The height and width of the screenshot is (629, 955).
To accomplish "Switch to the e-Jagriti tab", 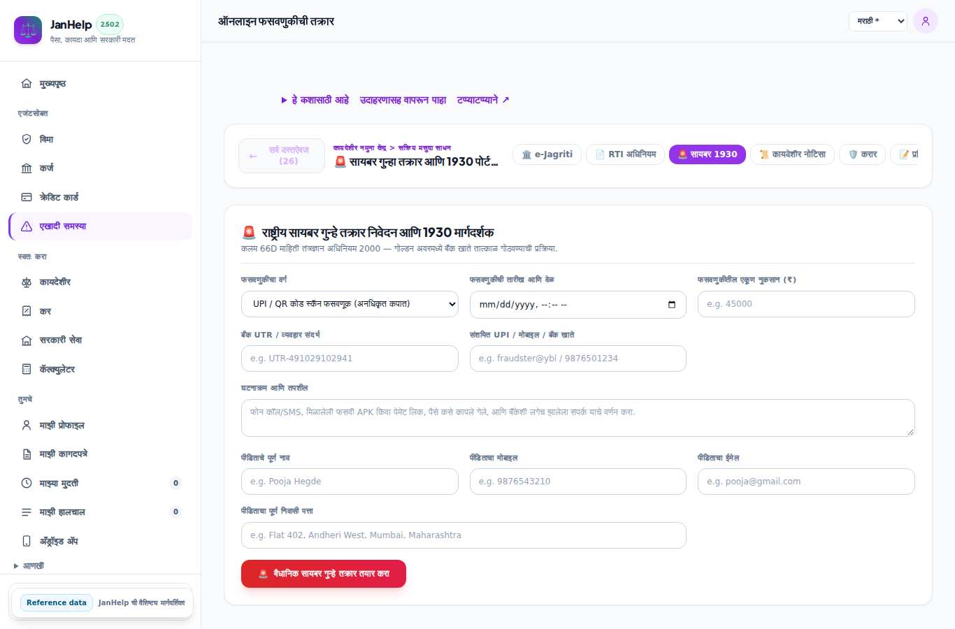I will 547,154.
